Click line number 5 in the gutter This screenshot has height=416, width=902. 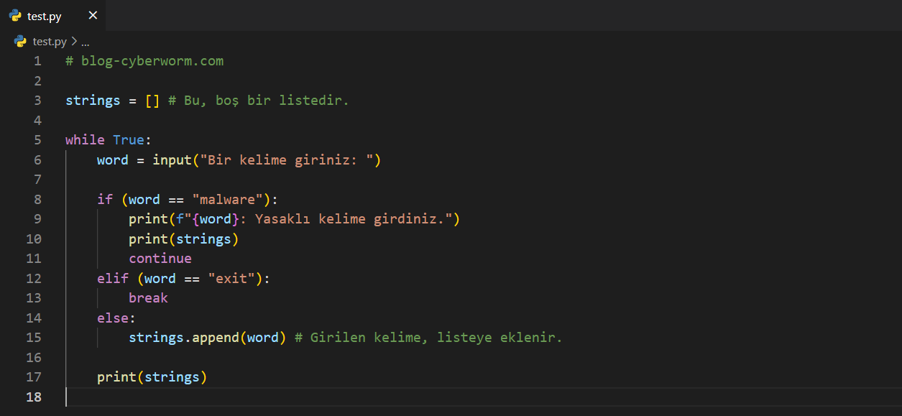[37, 140]
